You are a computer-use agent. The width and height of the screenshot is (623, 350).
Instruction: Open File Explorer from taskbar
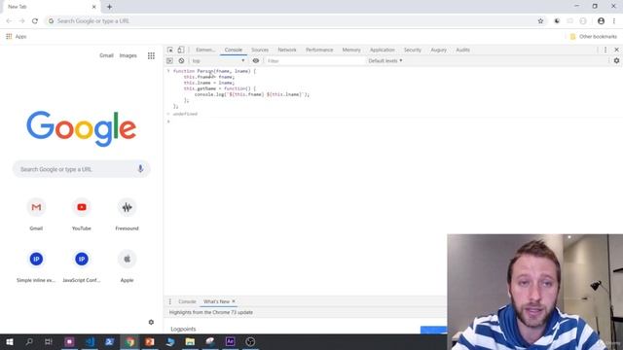(x=190, y=341)
